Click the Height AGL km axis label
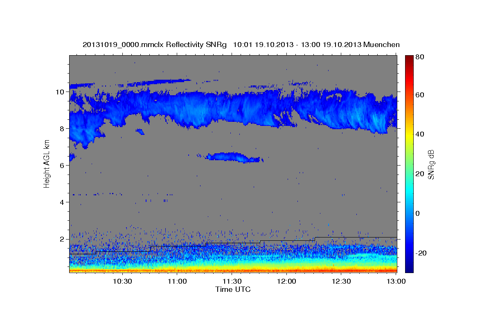The height and width of the screenshot is (327, 491). click(47, 165)
